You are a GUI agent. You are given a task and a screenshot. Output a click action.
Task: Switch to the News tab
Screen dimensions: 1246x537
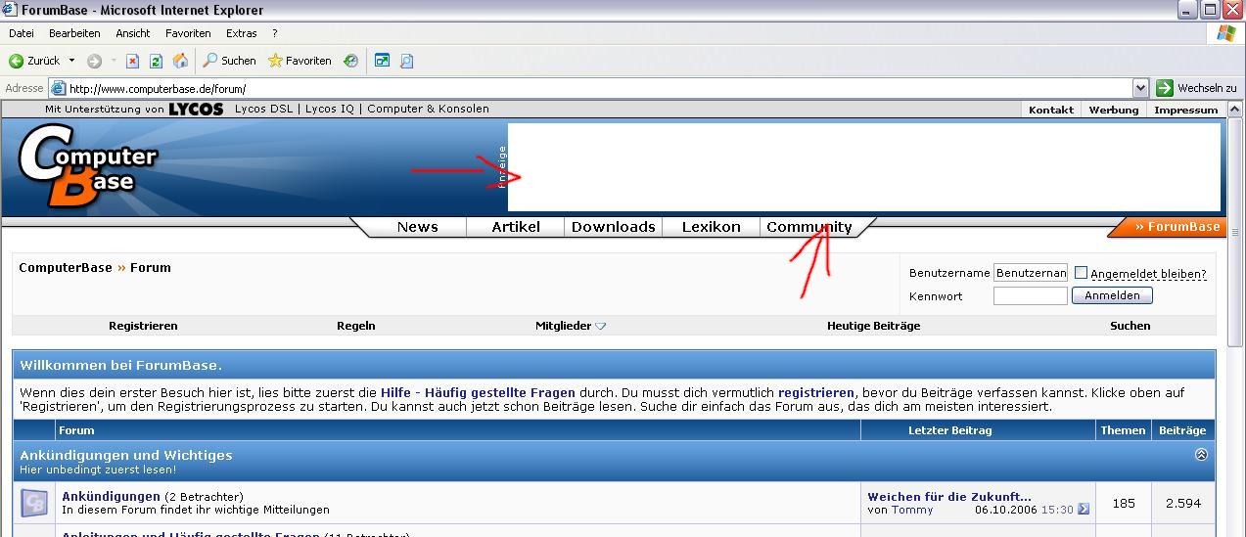tap(417, 227)
